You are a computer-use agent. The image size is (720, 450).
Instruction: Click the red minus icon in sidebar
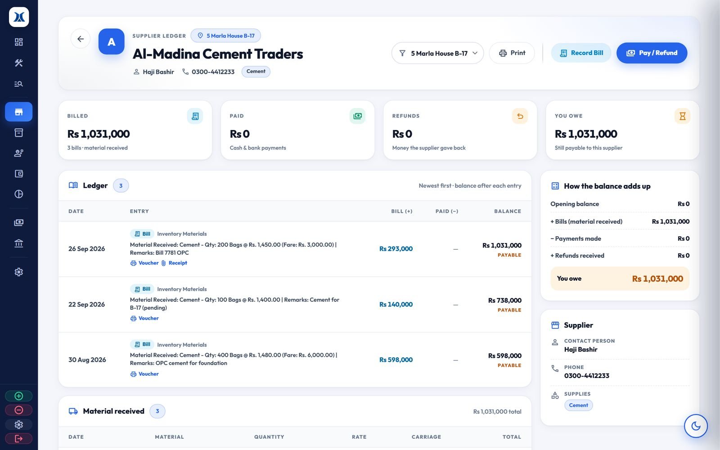click(x=18, y=410)
